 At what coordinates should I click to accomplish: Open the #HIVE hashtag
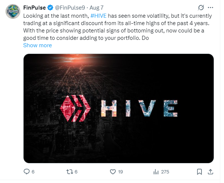pyautogui.click(x=98, y=16)
